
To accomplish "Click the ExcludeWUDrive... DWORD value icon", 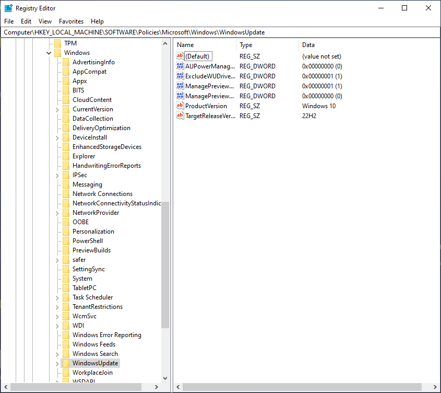I will pyautogui.click(x=180, y=76).
